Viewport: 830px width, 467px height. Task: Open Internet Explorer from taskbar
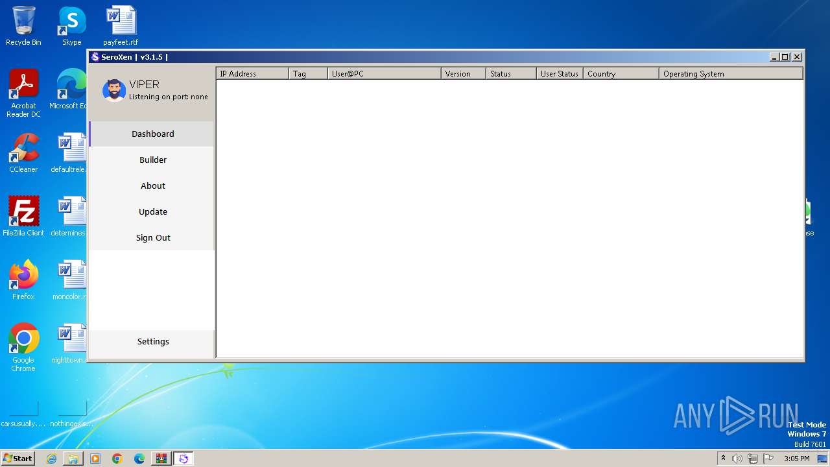pos(51,459)
